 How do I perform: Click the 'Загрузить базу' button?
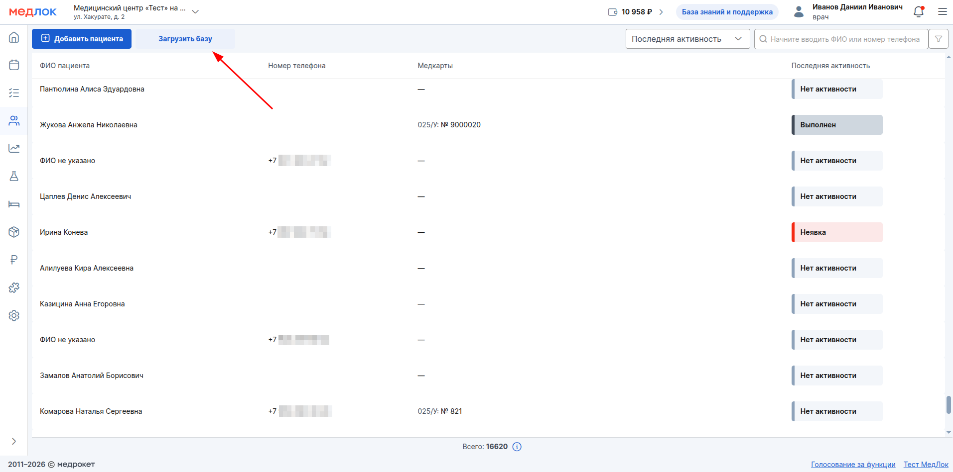185,39
